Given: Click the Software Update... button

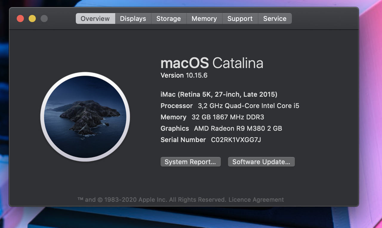Looking at the screenshot, I should pyautogui.click(x=261, y=162).
